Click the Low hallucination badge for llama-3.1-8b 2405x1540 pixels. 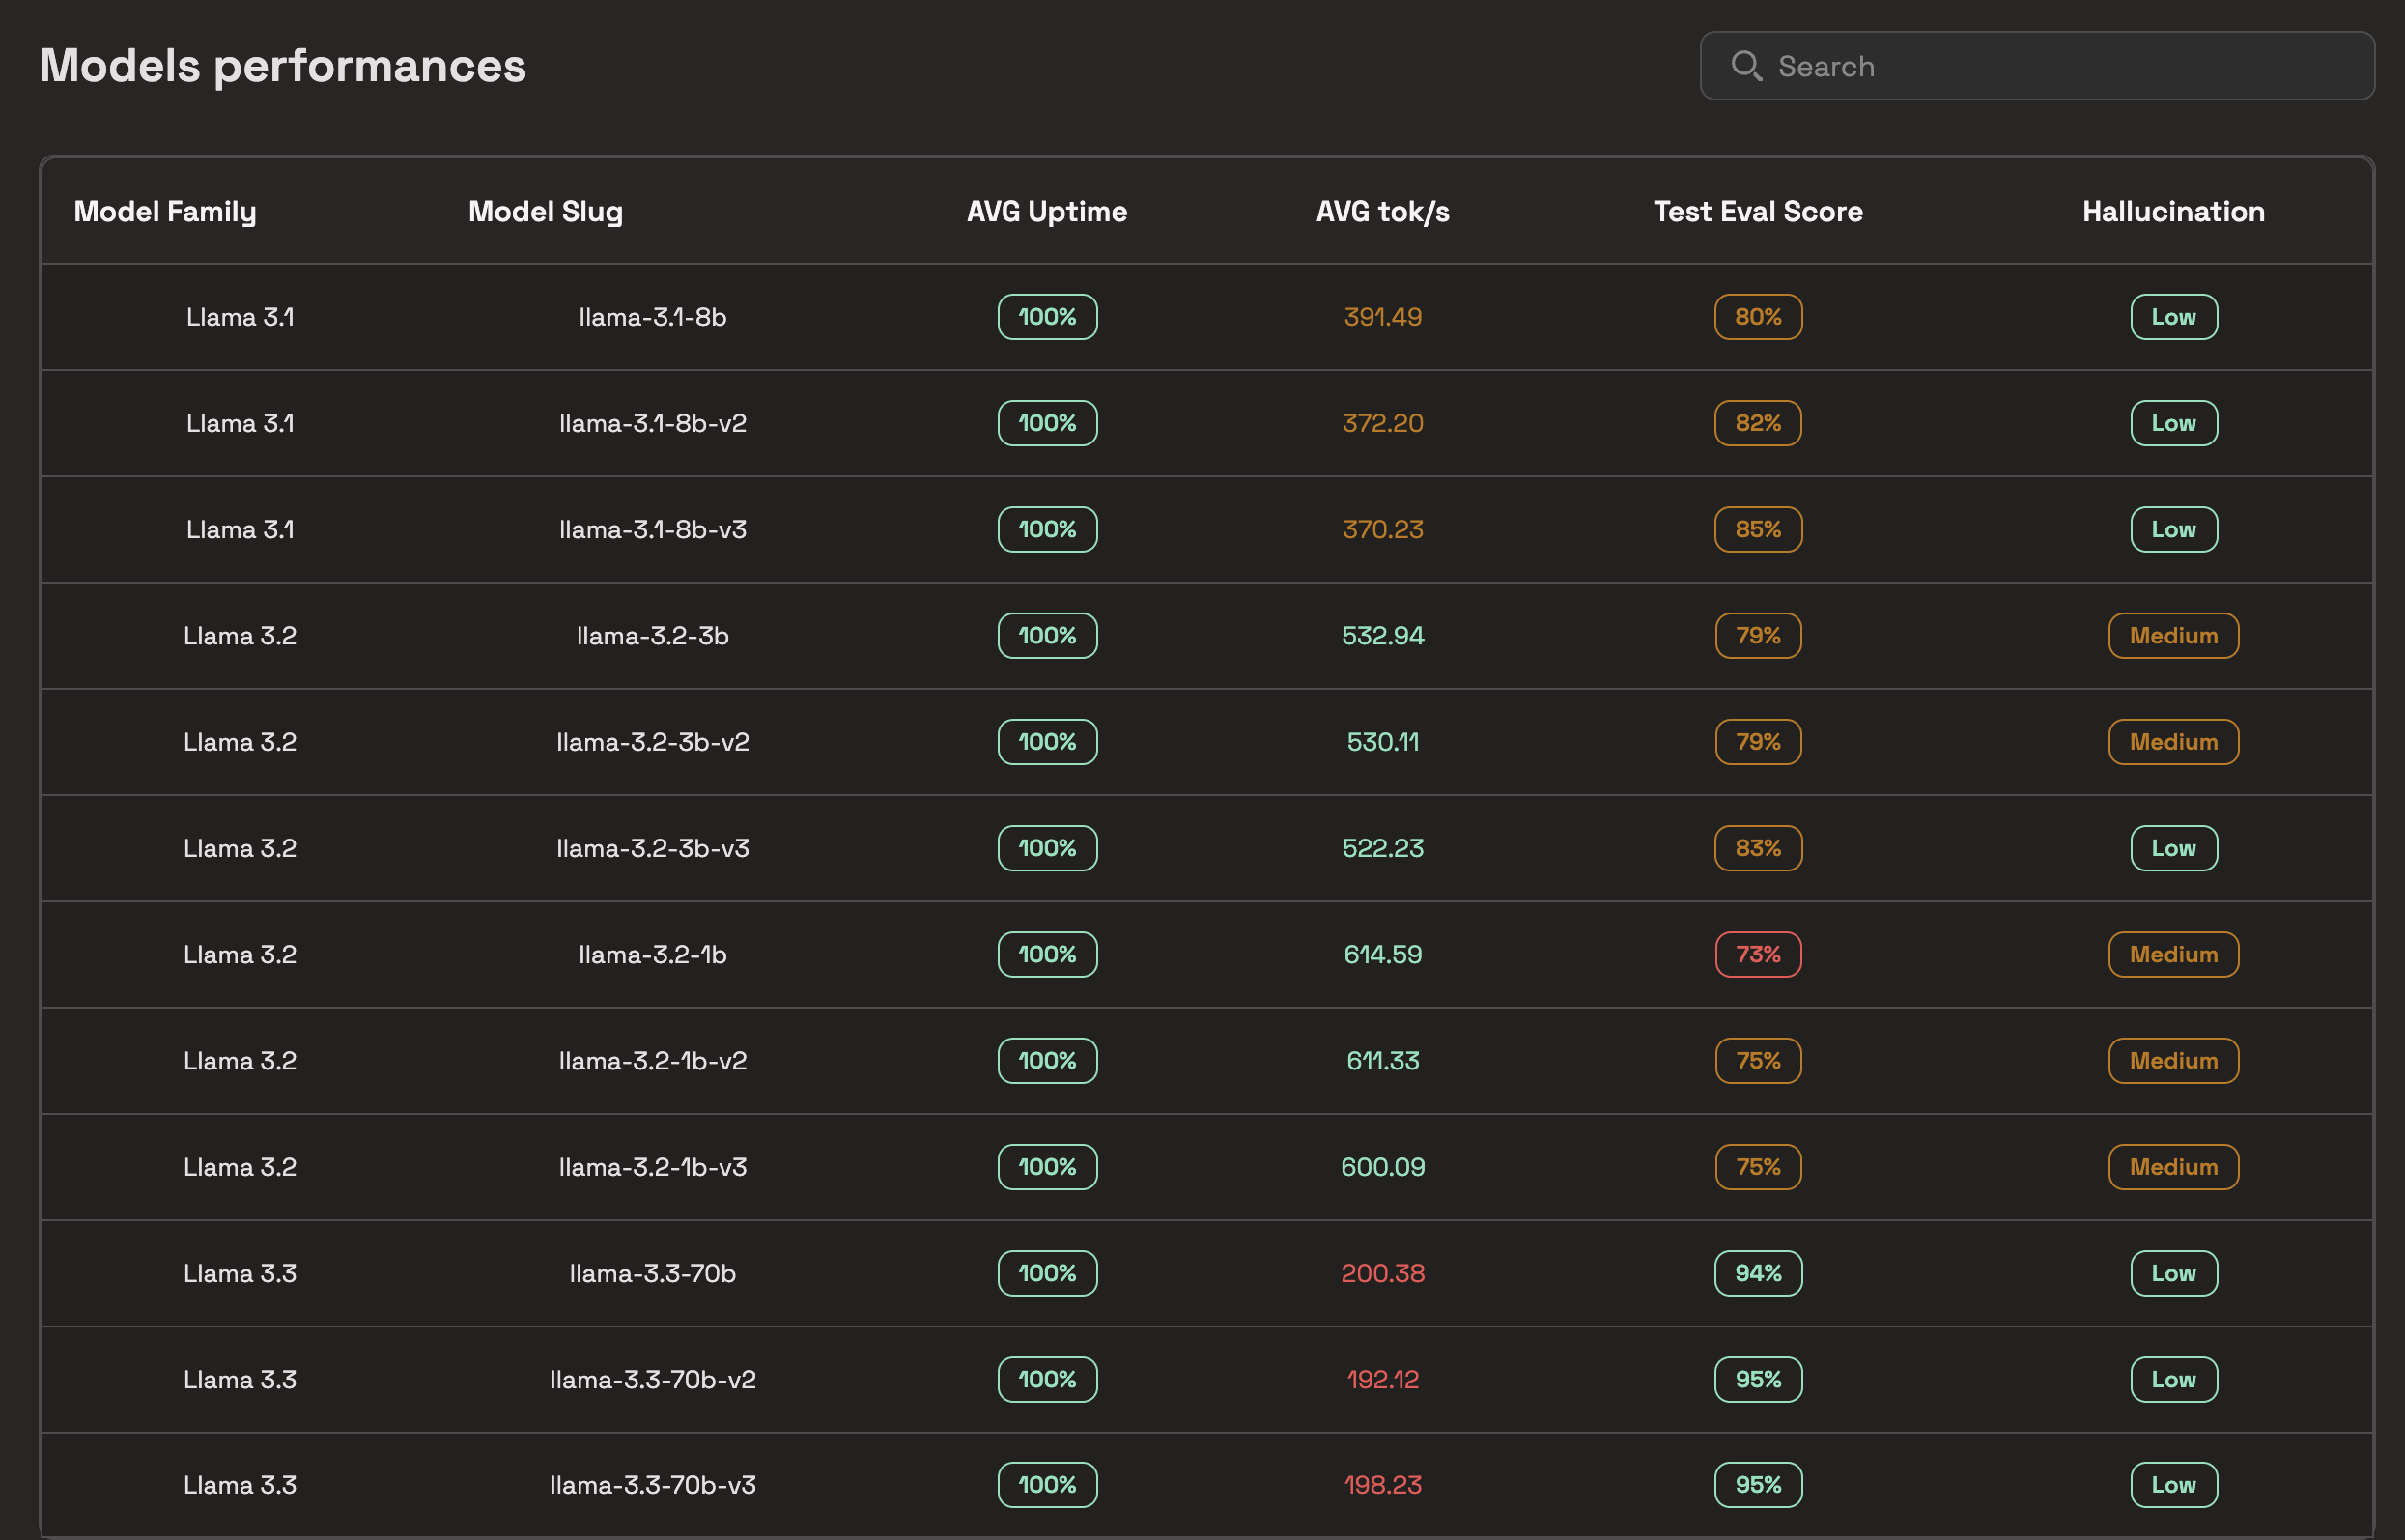[2173, 317]
